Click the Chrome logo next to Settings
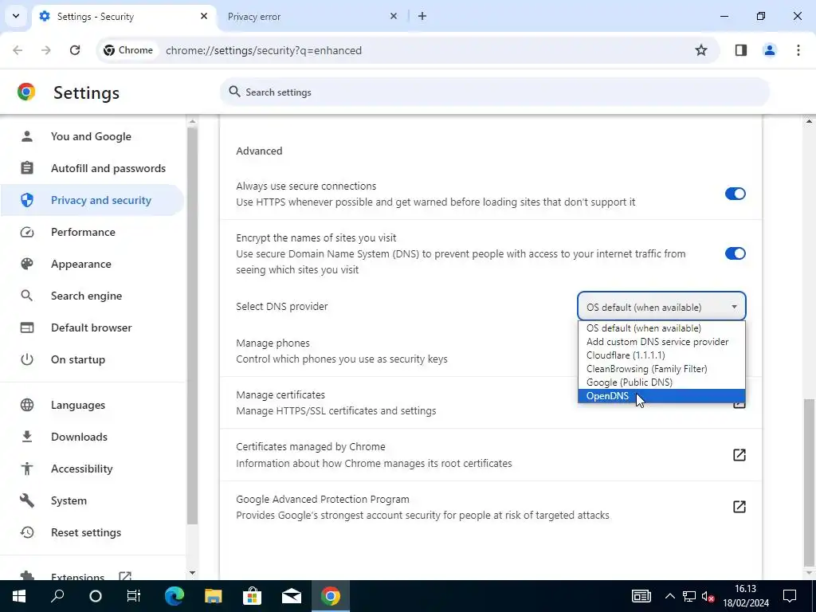The width and height of the screenshot is (816, 612). point(26,92)
